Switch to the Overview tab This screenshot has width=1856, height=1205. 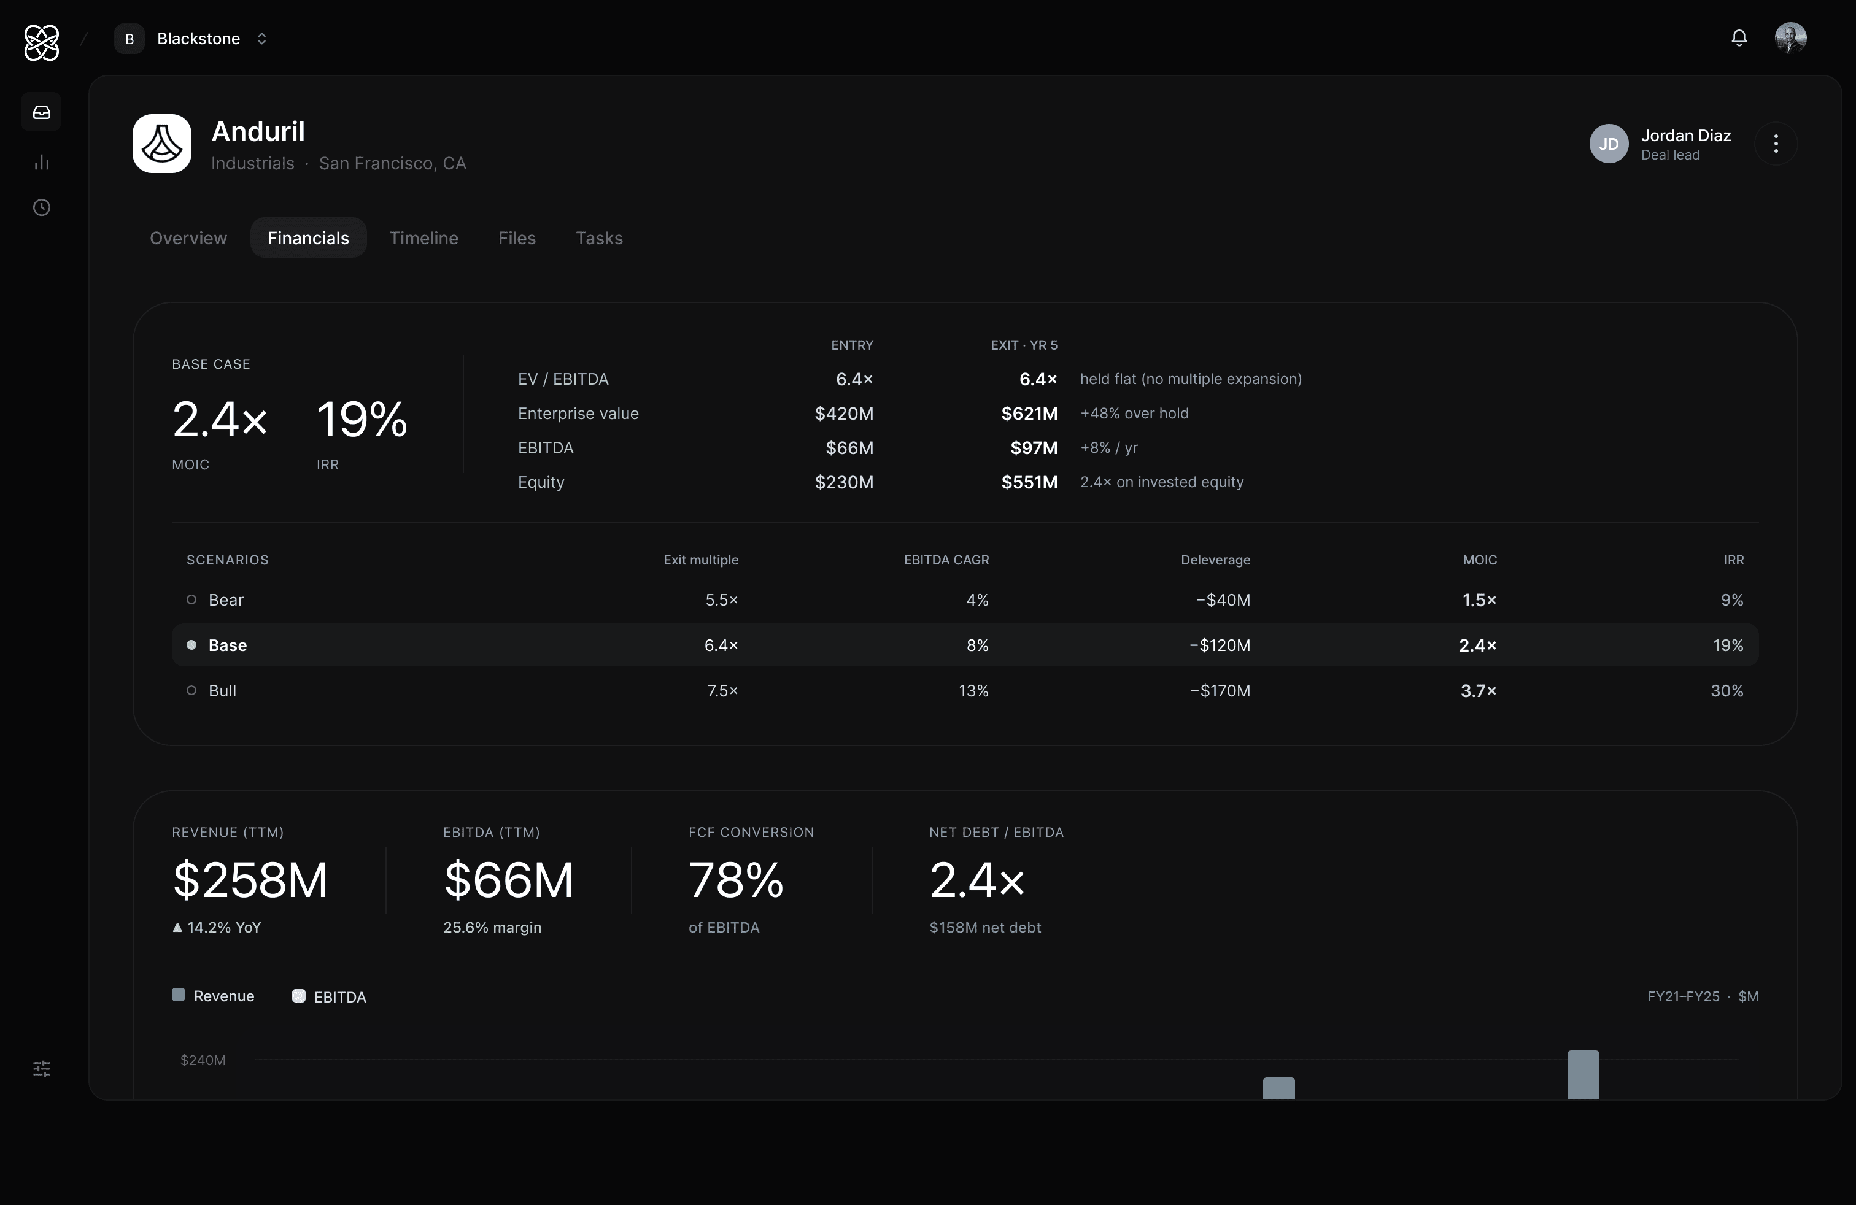pyautogui.click(x=188, y=237)
